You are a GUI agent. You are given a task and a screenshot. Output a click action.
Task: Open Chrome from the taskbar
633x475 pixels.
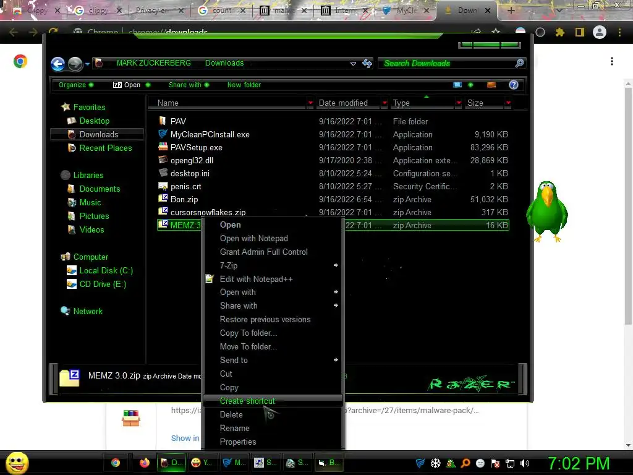(x=116, y=463)
